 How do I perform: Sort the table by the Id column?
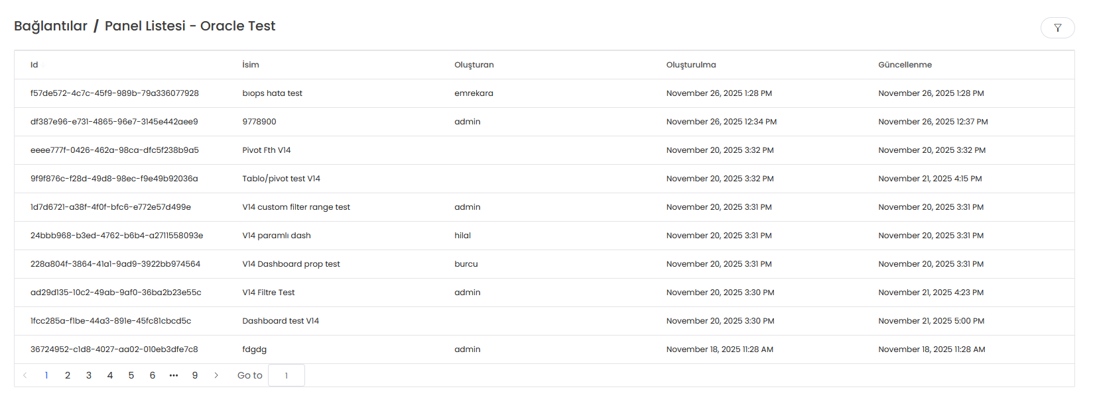click(x=34, y=64)
